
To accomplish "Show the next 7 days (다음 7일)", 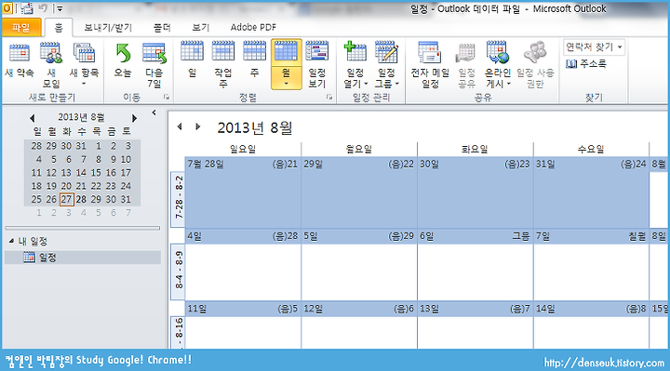I will 154,65.
